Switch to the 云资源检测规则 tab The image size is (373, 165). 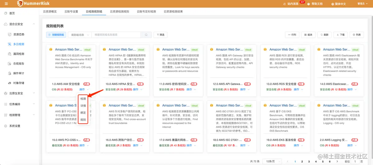pyautogui.click(x=119, y=11)
